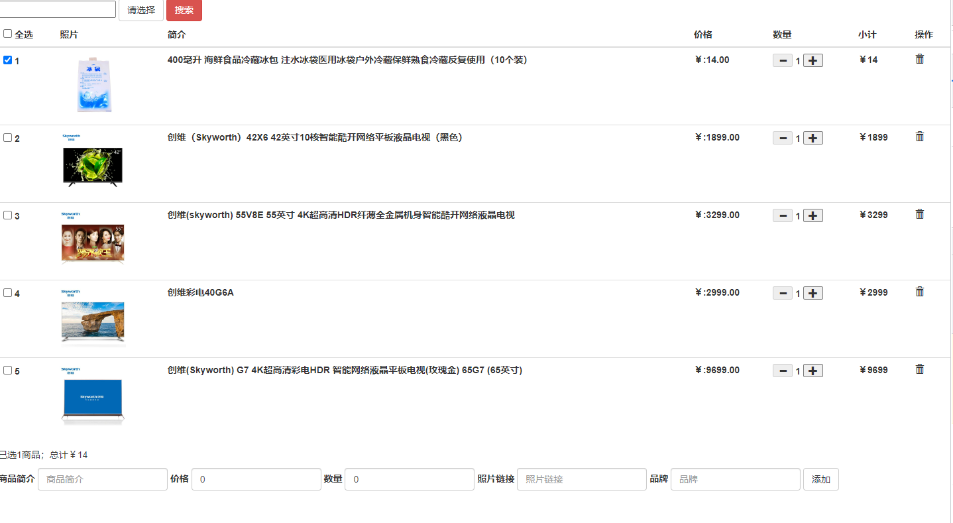This screenshot has height=523, width=953.
Task: Remove the 创维彩电40G6A item with the trash icon
Action: click(919, 292)
